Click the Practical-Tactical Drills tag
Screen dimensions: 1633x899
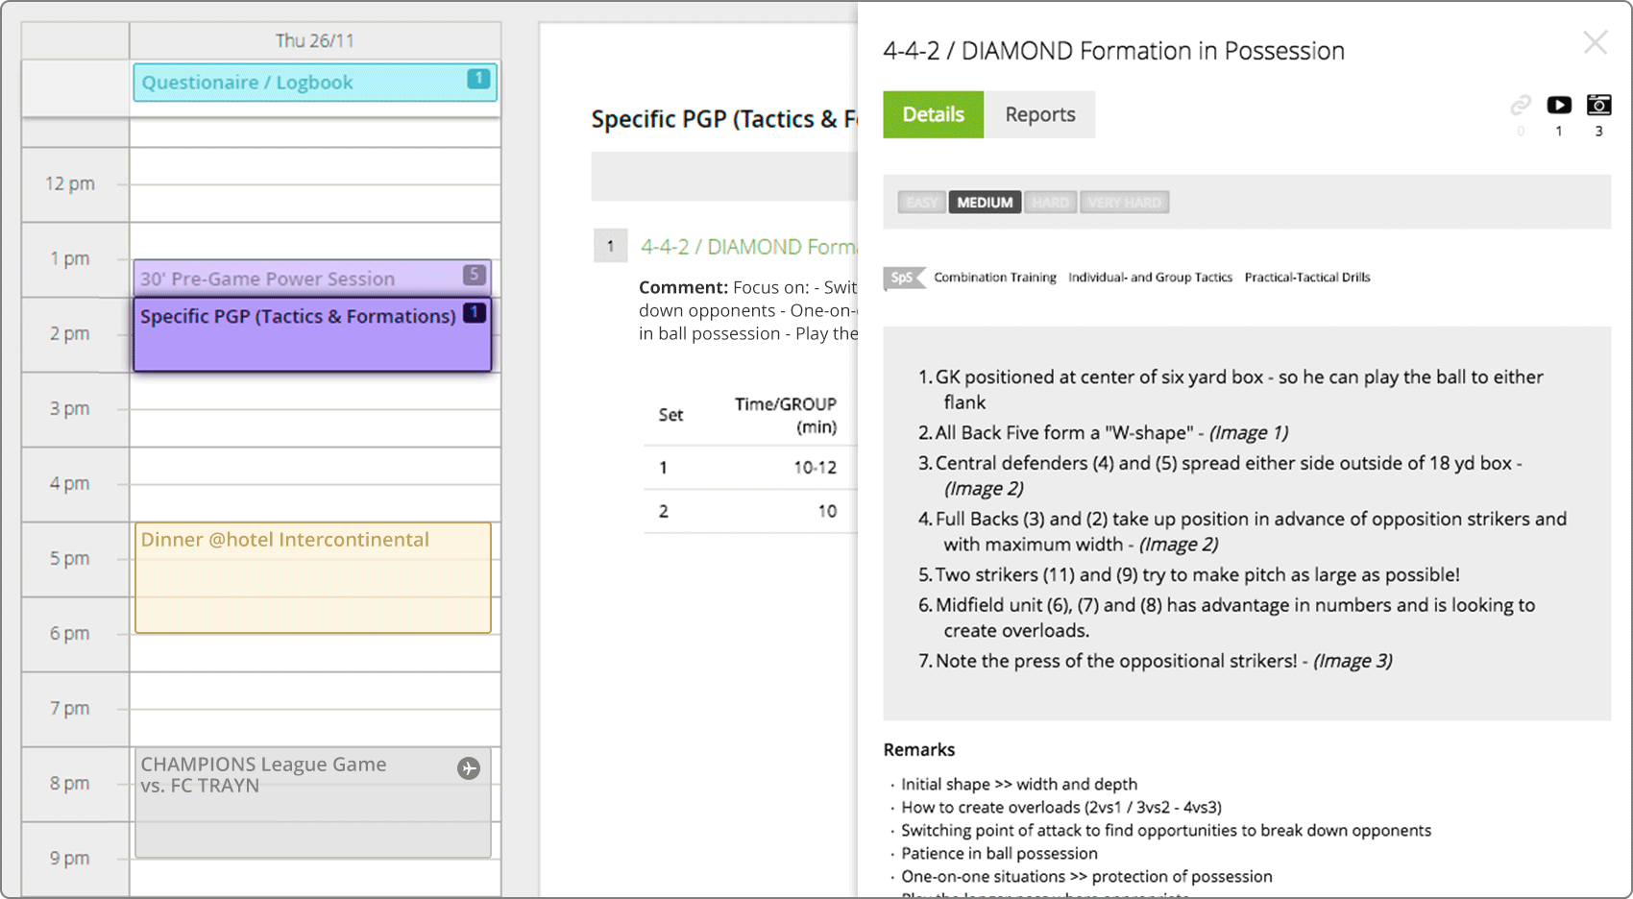[1306, 278]
